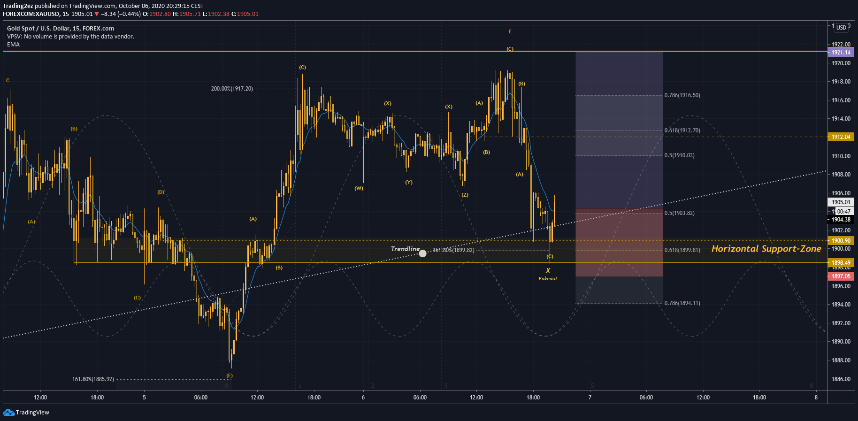The height and width of the screenshot is (421, 858).
Task: Select the 1912.04 gold price label
Action: click(x=841, y=137)
